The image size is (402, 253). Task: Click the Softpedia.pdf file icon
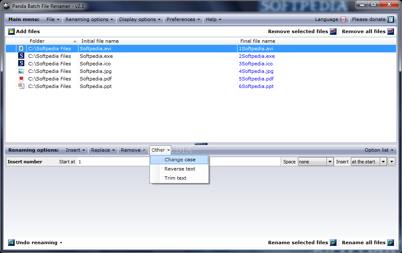(x=21, y=78)
